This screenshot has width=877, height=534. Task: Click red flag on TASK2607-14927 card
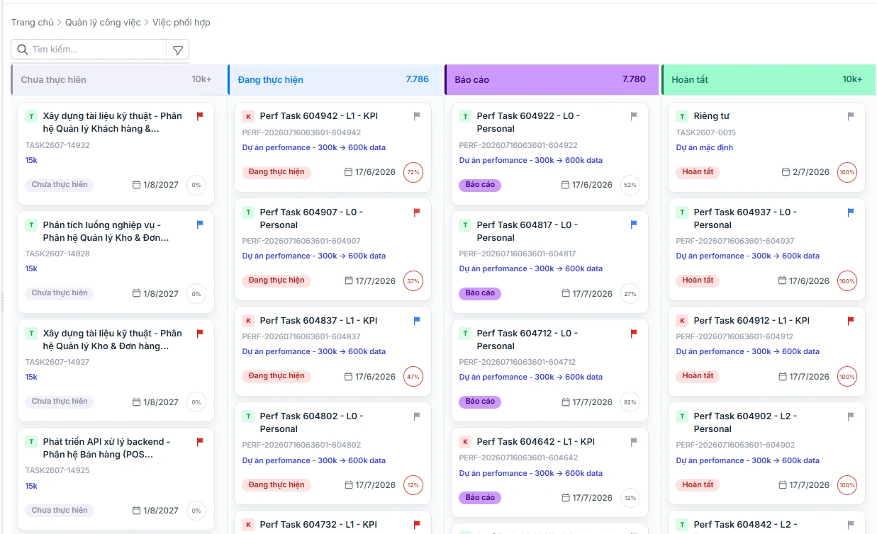pyautogui.click(x=200, y=333)
